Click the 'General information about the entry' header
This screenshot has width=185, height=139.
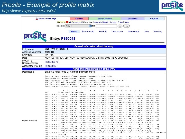tap(94, 46)
